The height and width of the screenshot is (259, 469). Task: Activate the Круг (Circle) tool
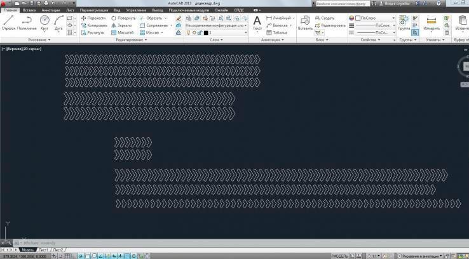click(x=44, y=22)
